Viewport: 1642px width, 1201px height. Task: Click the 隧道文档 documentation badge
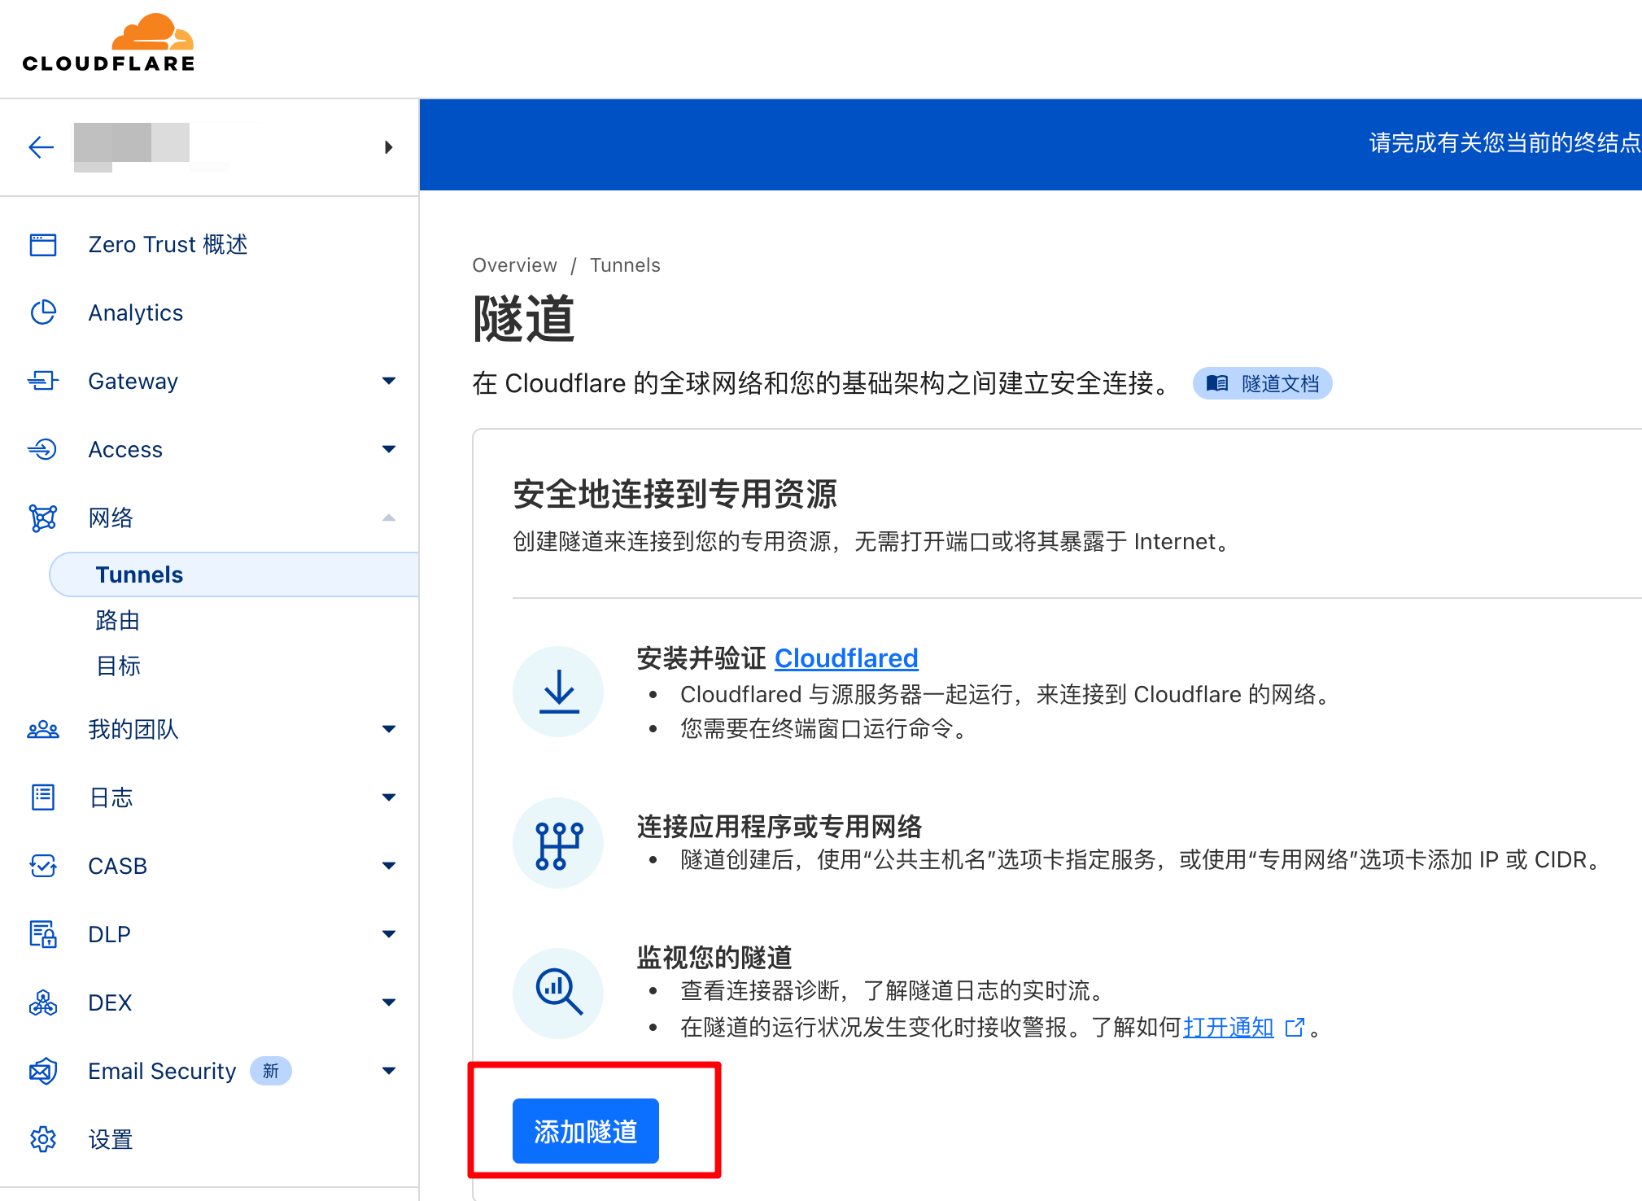[1262, 383]
